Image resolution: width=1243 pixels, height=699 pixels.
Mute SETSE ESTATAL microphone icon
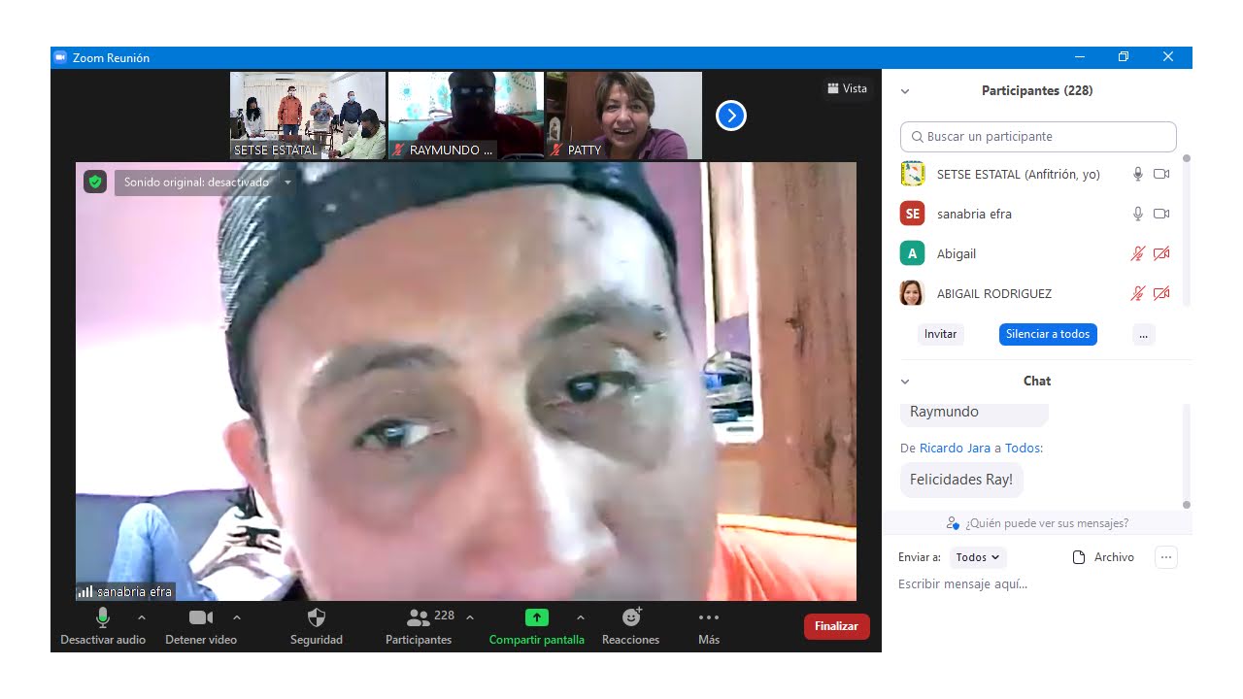[x=1138, y=174]
